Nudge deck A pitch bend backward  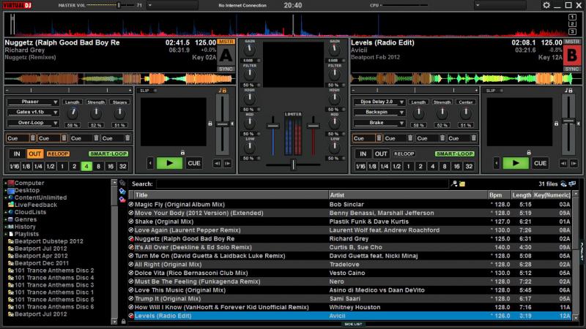click(x=217, y=163)
